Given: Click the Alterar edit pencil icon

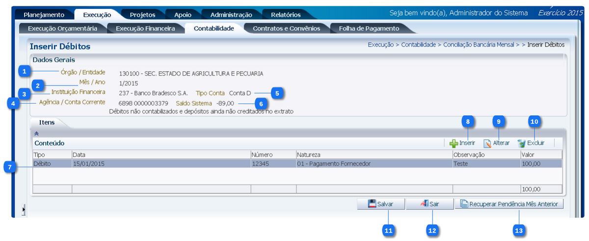Looking at the screenshot, I should (487, 143).
